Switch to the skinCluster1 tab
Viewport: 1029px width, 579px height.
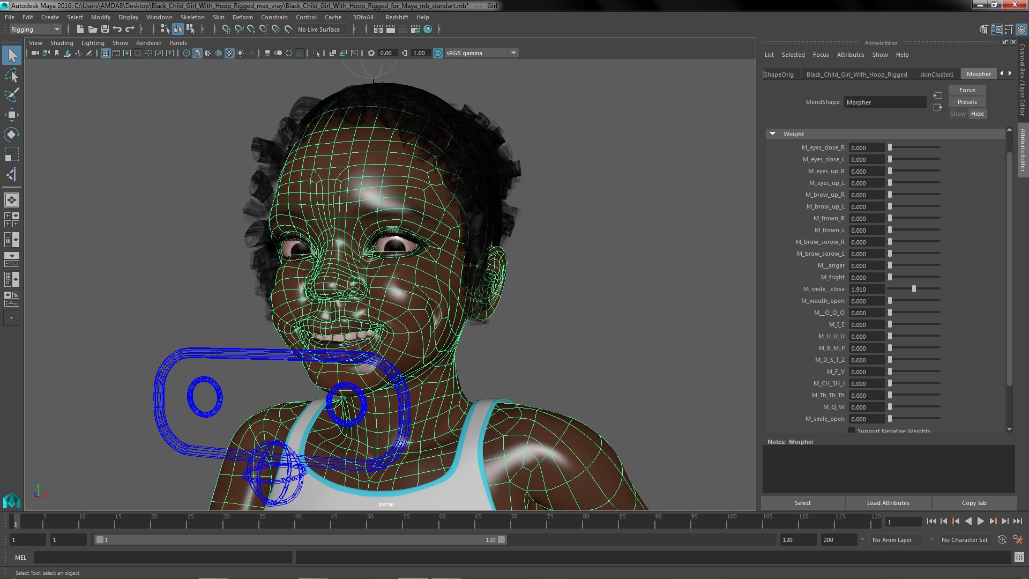pos(936,75)
